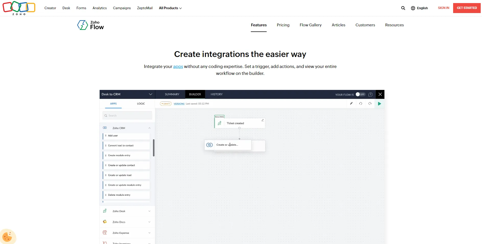The width and height of the screenshot is (482, 244).
Task: Click drag handle of Add user action
Action: 106,136
